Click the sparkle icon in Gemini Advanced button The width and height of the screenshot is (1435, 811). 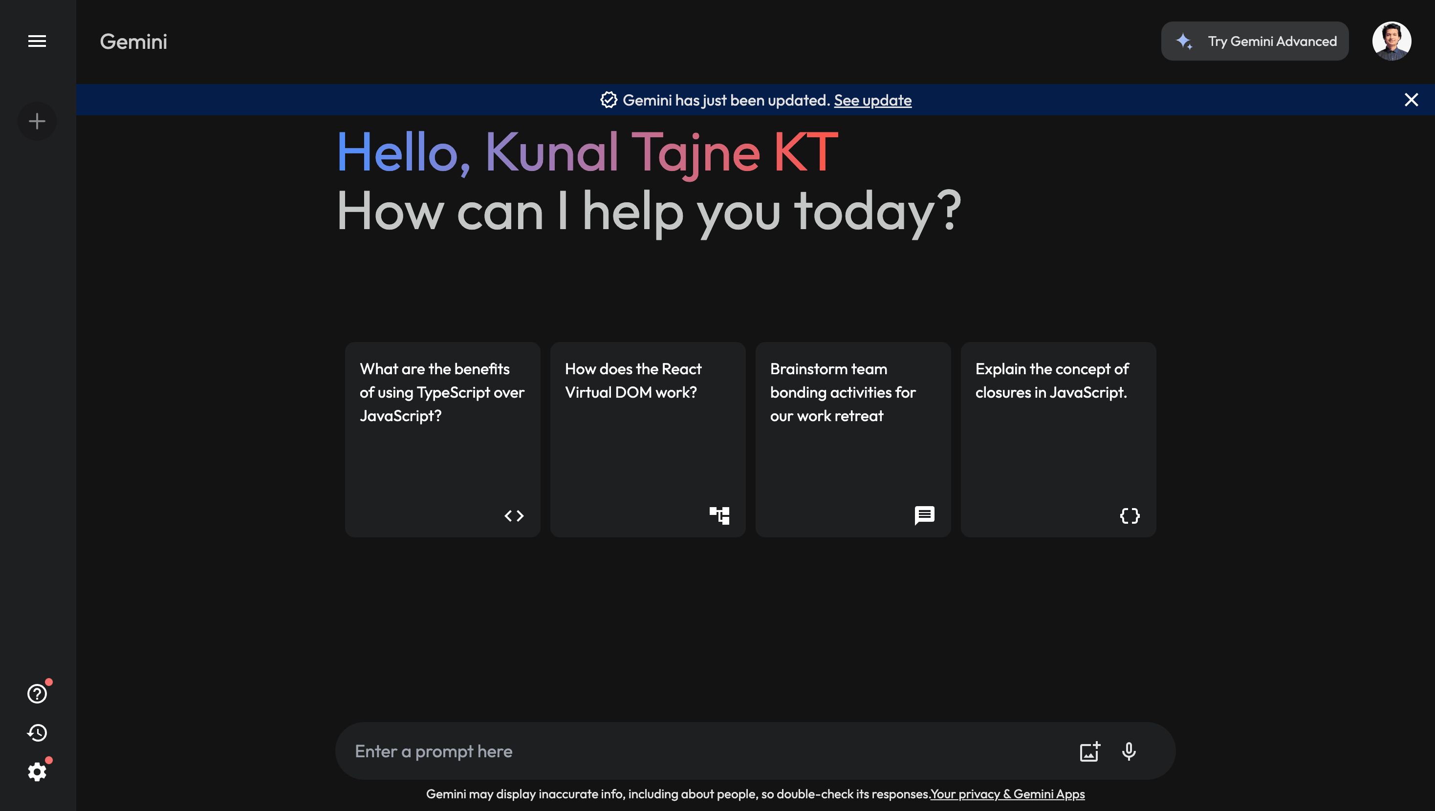pyautogui.click(x=1184, y=41)
